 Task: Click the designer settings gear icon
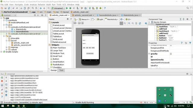[x=146, y=23]
